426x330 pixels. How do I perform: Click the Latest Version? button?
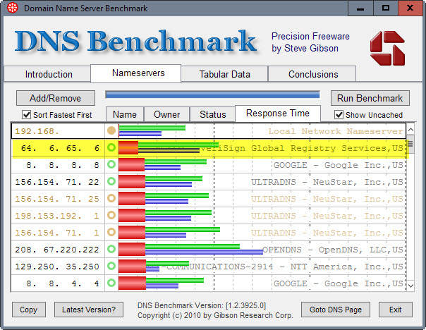[x=89, y=310]
